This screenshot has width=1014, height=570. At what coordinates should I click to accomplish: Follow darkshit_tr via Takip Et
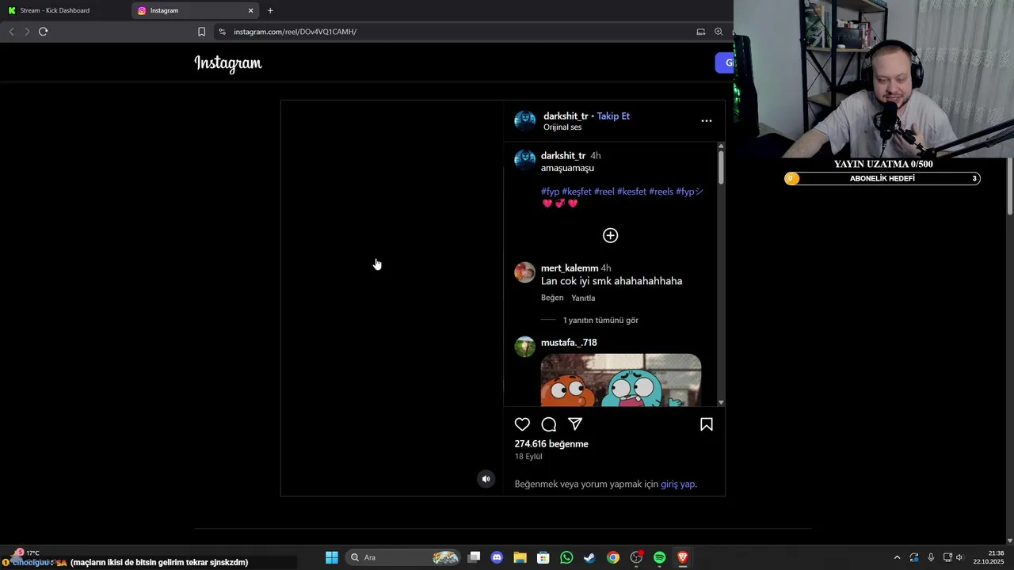tap(613, 116)
